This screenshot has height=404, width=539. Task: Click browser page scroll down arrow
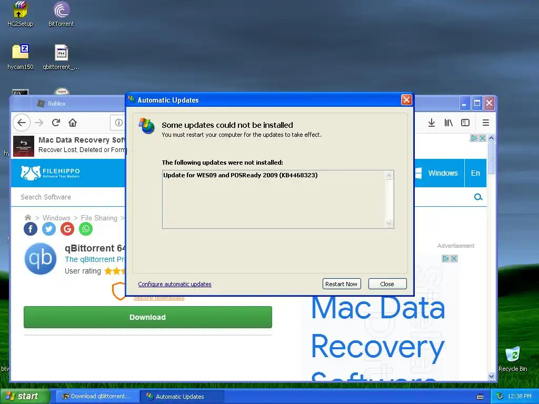click(x=491, y=377)
